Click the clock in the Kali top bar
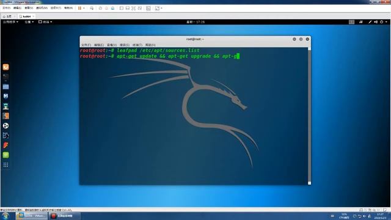The height and width of the screenshot is (220, 391). click(x=195, y=22)
